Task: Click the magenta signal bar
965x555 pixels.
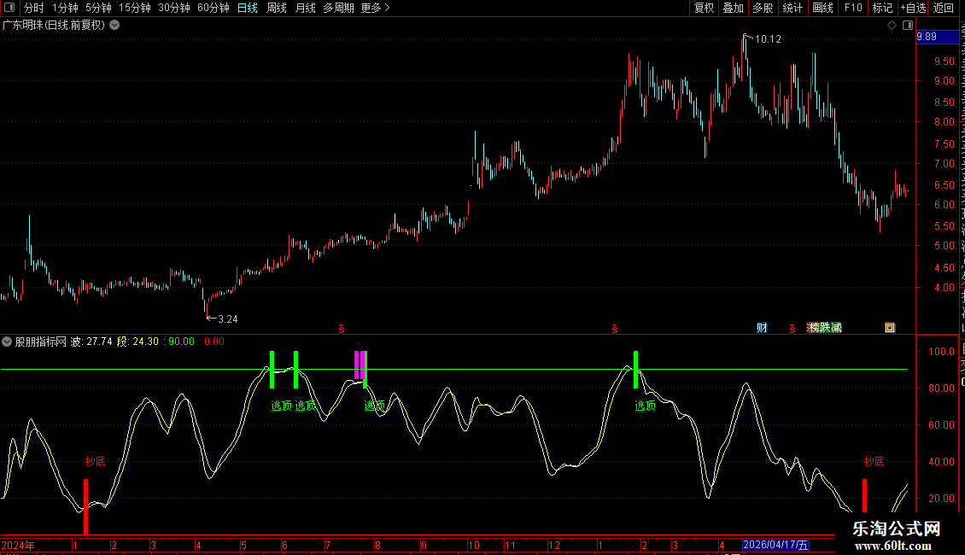Action: (360, 365)
